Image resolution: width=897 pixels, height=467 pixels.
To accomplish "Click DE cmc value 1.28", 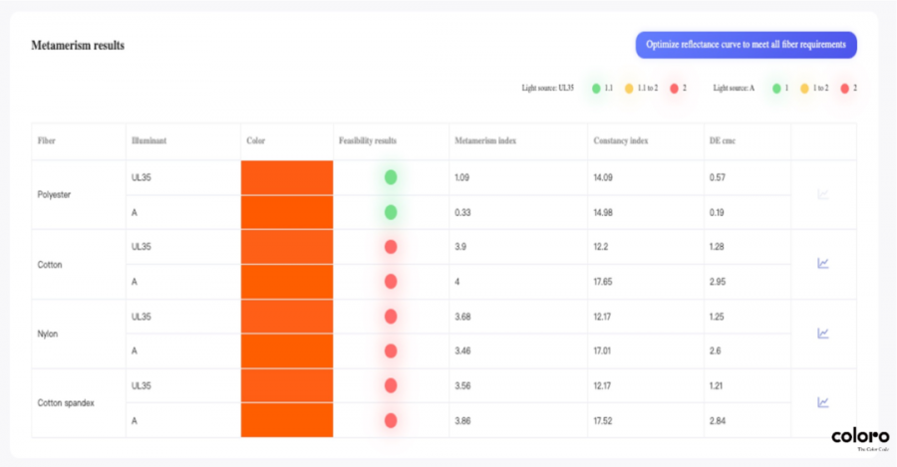I will (x=717, y=247).
